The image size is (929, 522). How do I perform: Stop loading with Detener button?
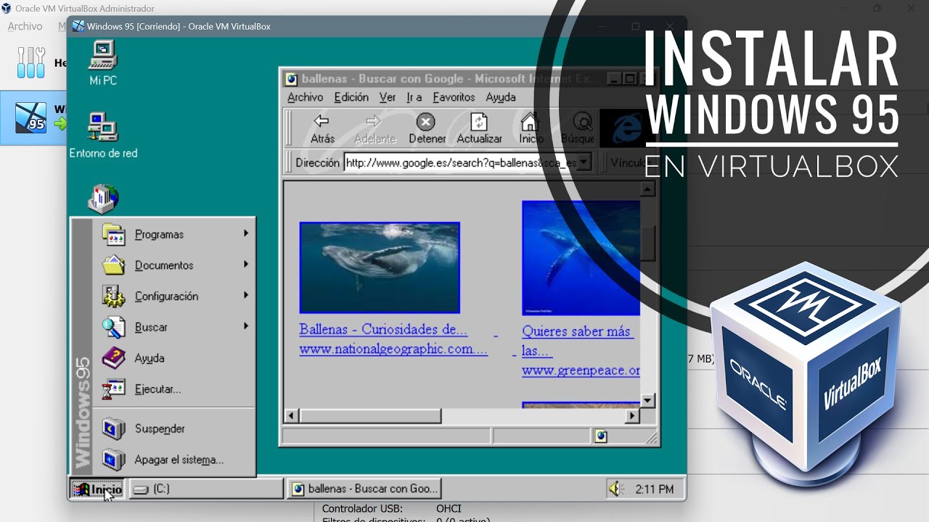point(427,128)
